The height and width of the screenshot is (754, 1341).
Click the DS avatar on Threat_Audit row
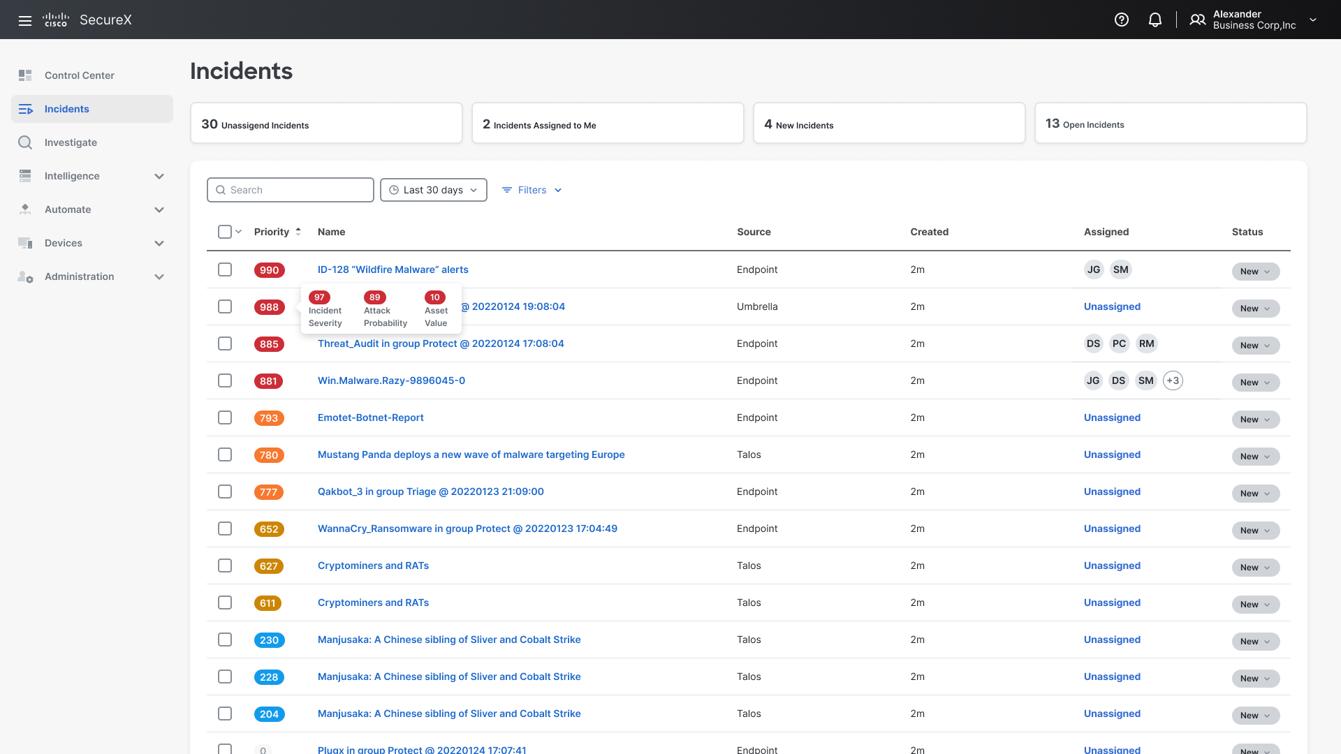(x=1094, y=343)
